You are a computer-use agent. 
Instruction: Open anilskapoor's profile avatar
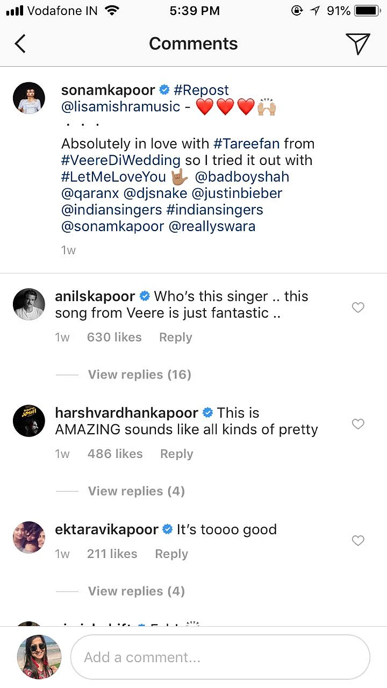point(28,304)
